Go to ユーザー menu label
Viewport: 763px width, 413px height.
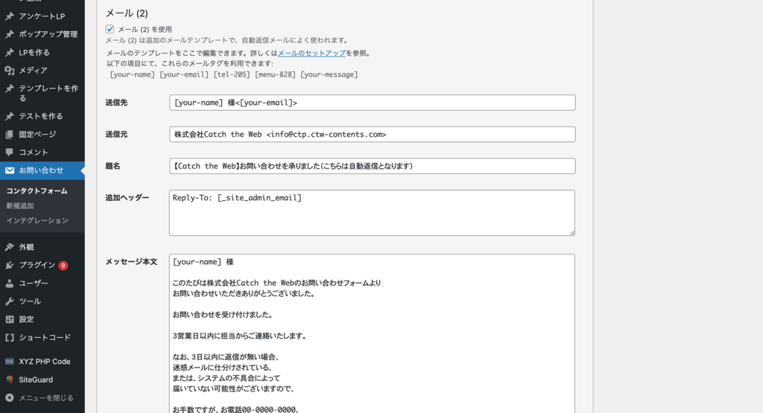coord(34,284)
